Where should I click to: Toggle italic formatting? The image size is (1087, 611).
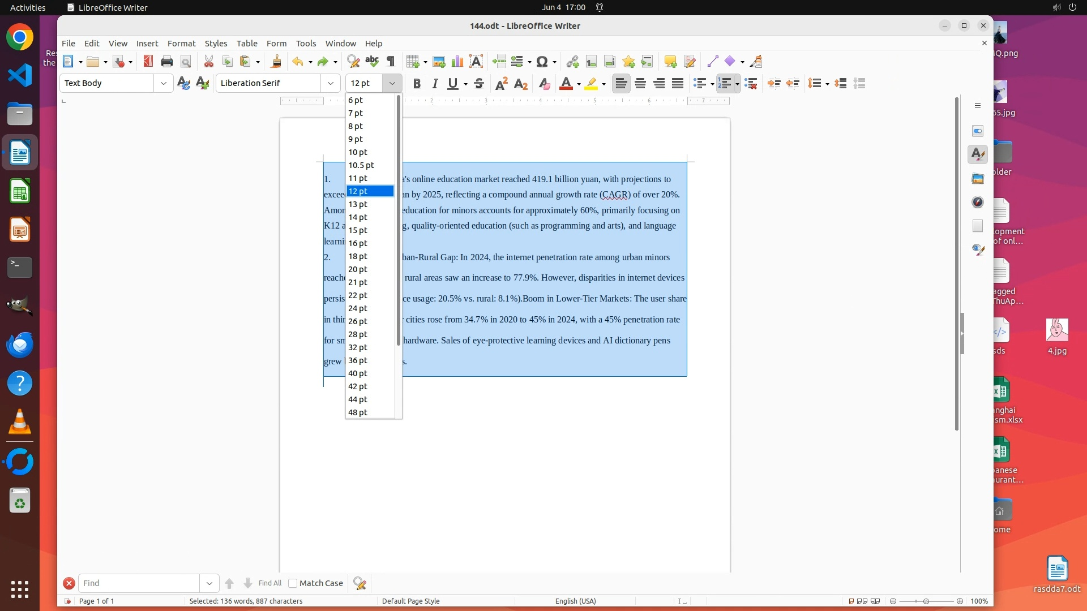pyautogui.click(x=435, y=84)
